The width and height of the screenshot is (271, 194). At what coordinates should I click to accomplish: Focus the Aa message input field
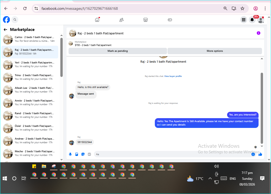tap(173, 154)
